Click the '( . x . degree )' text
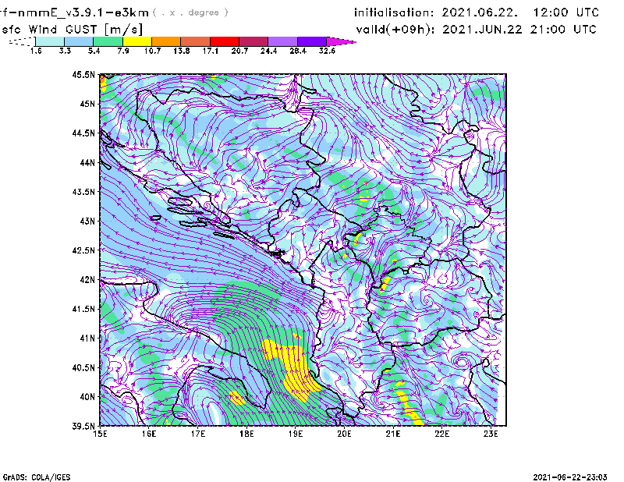Image resolution: width=624 pixels, height=482 pixels. (190, 12)
